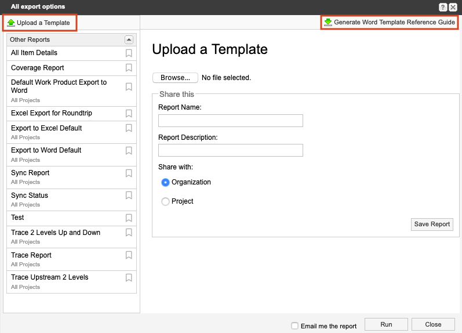Focus the Report Name text field
Image resolution: width=462 pixels, height=333 pixels.
(230, 121)
